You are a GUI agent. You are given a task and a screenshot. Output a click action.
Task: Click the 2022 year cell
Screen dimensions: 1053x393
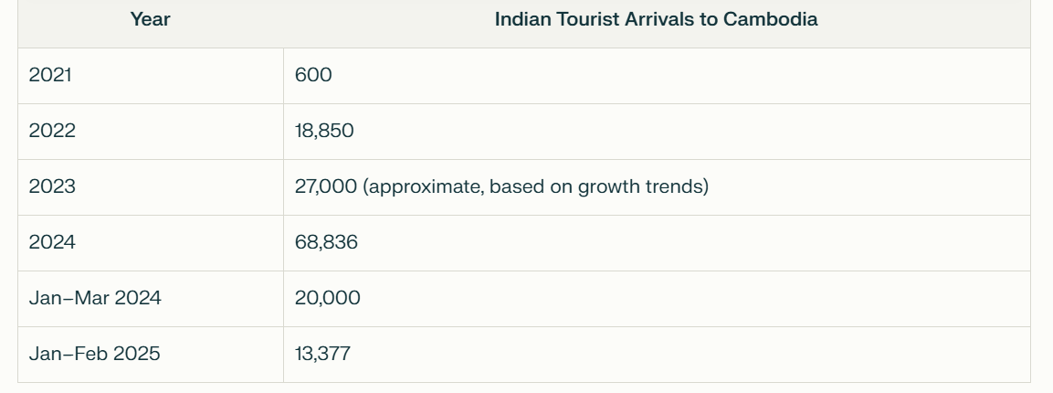click(52, 131)
